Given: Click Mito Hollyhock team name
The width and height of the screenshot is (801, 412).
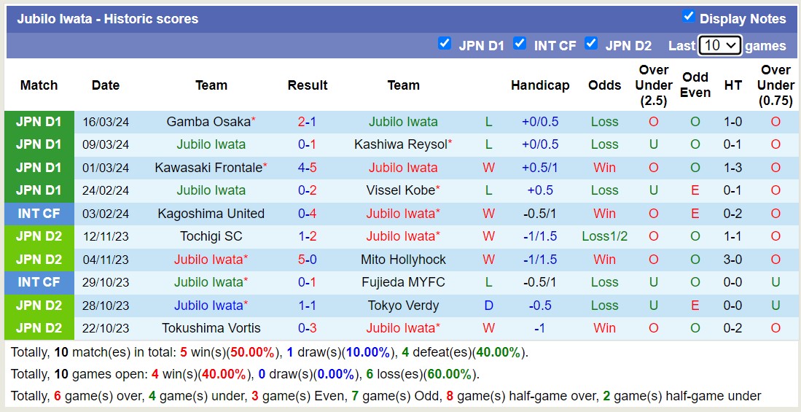Looking at the screenshot, I should tap(403, 260).
